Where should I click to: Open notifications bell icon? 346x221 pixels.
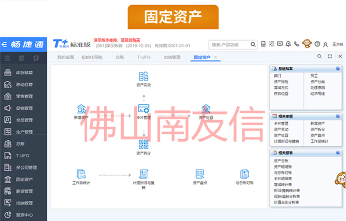(x=288, y=44)
